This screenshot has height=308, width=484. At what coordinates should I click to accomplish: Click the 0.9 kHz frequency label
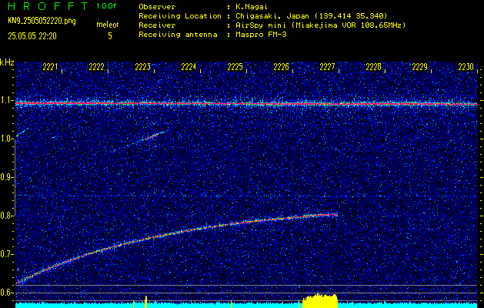(6, 177)
